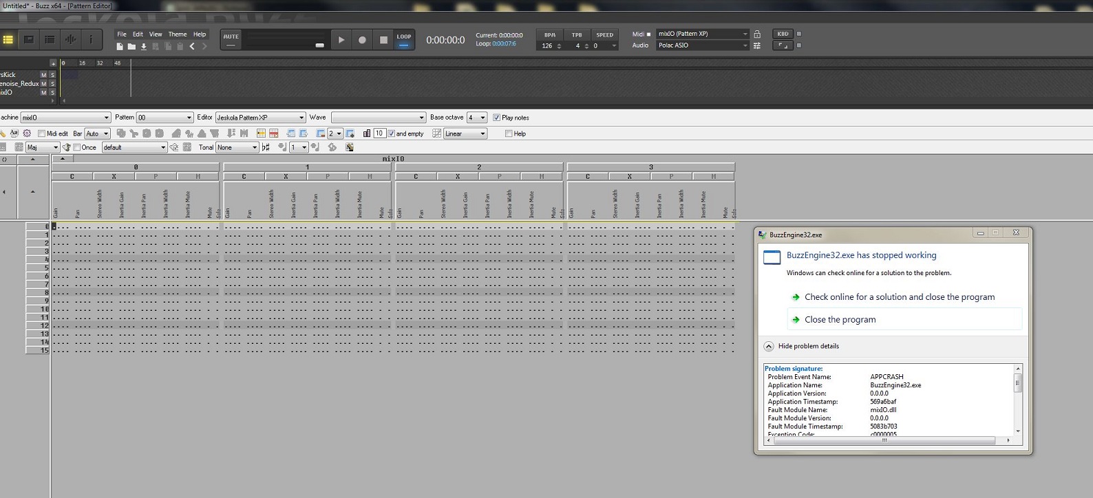Open the Editor dropdown Jeskola Pattern XP
This screenshot has height=498, width=1093.
[x=260, y=118]
